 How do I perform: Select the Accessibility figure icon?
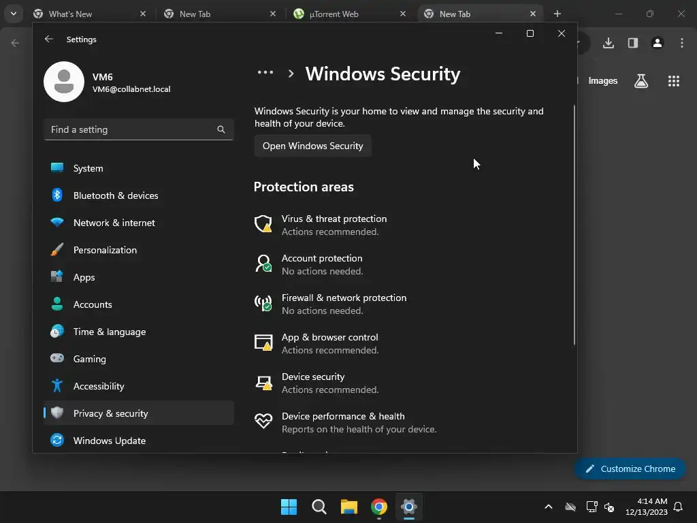pos(57,385)
